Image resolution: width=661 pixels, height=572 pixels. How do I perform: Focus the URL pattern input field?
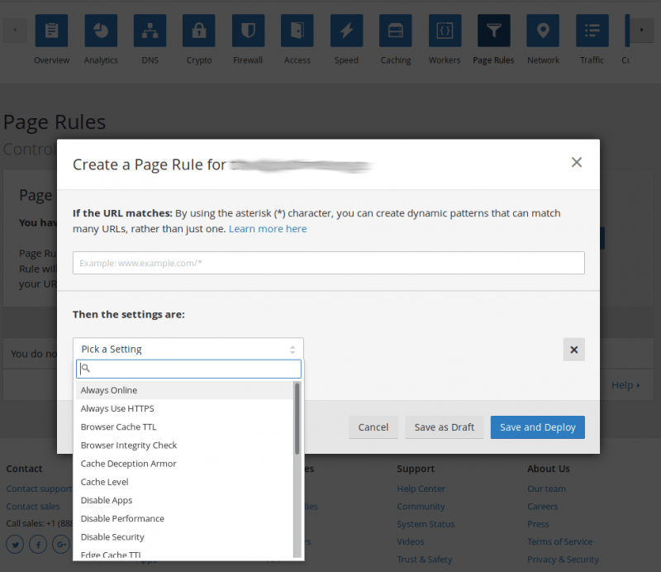click(x=328, y=263)
